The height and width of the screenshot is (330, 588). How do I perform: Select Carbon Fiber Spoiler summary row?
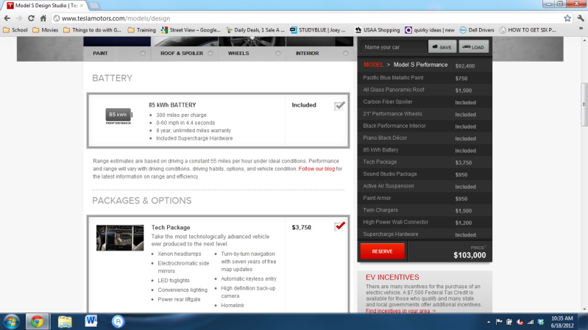click(425, 102)
